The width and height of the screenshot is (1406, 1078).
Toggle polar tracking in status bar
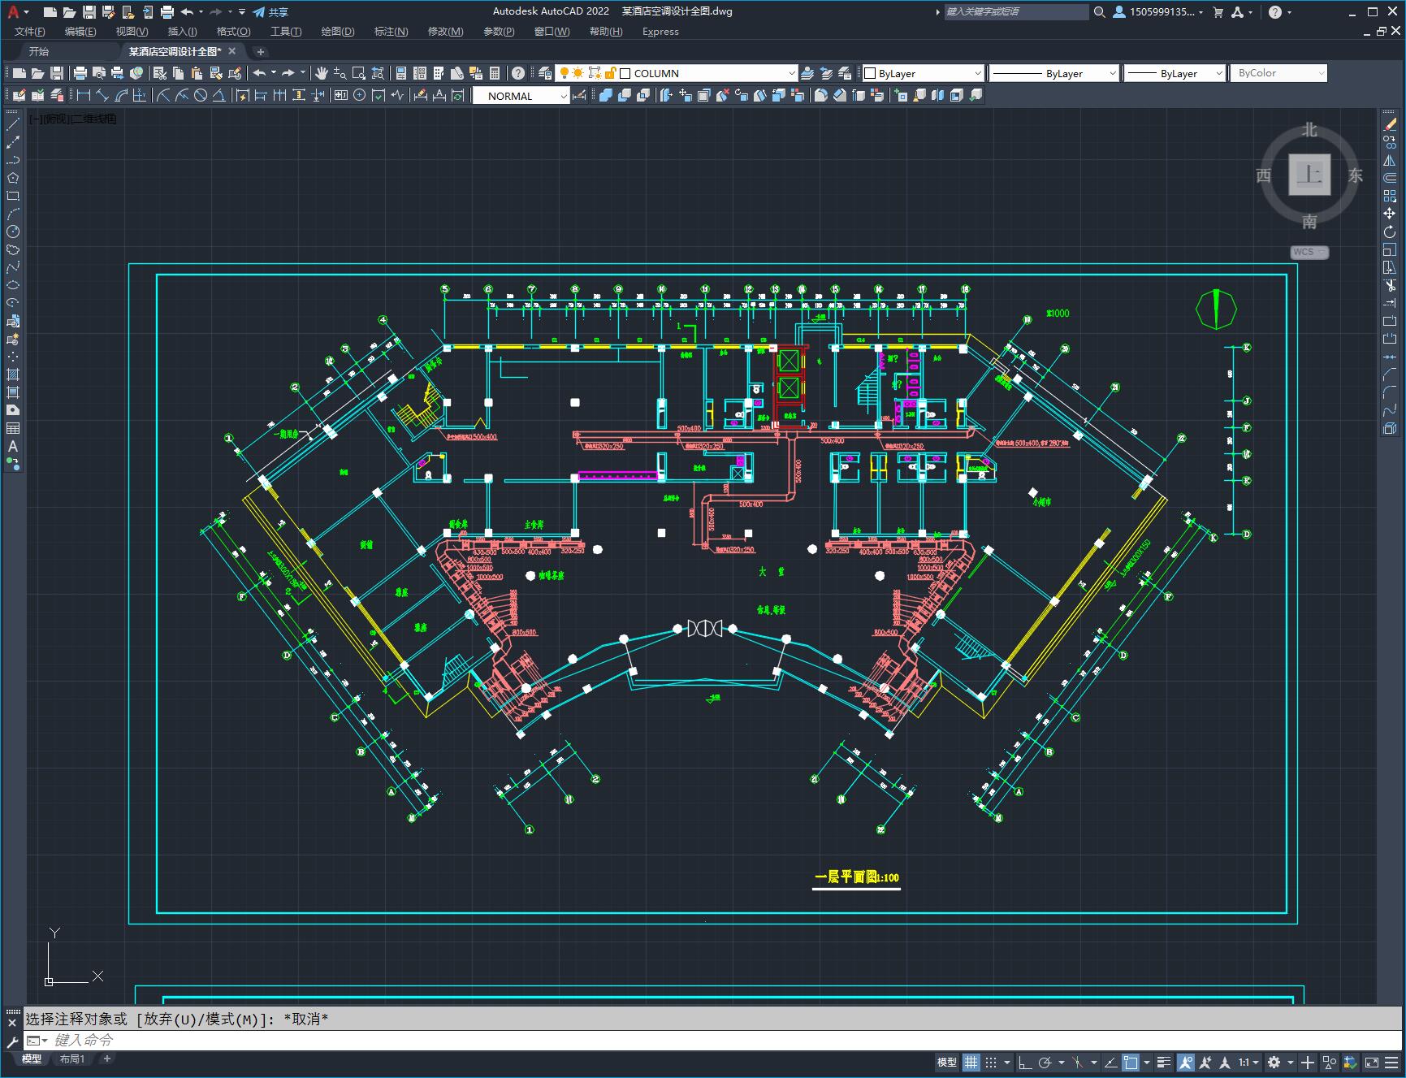pos(1045,1062)
